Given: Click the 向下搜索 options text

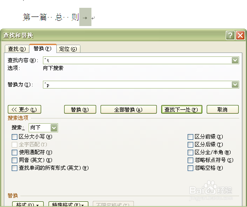Looking at the screenshot, I should pos(53,68).
